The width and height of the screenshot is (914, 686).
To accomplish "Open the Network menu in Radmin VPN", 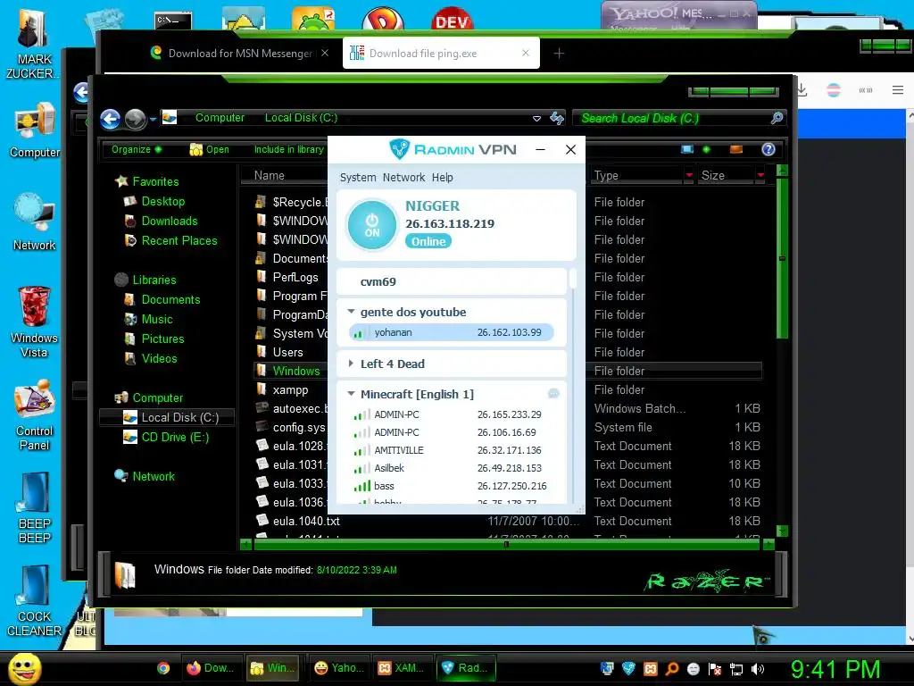I will [404, 178].
